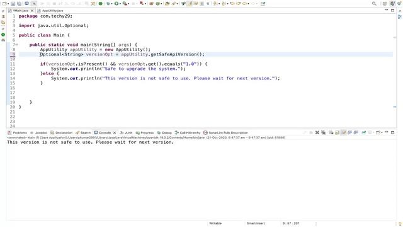This screenshot has height=227, width=403.
Task: Expand the Open Console dropdown arrow
Action: click(x=382, y=133)
